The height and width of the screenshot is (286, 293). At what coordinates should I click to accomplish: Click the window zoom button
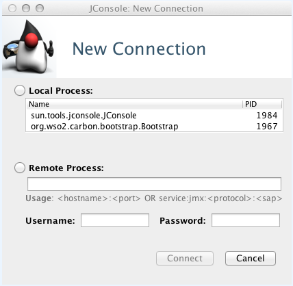pos(40,8)
